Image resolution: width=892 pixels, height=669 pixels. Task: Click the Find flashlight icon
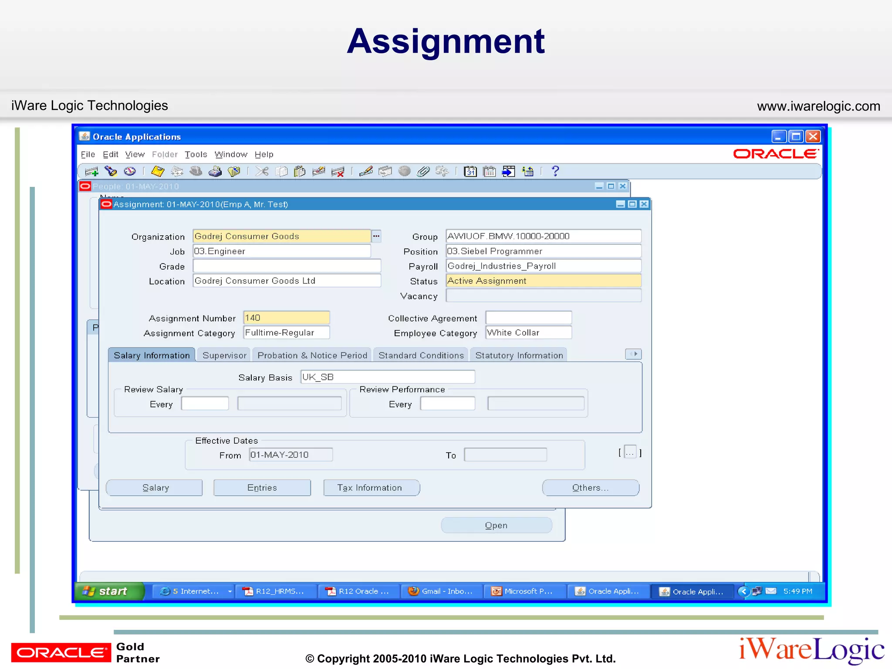tap(111, 172)
